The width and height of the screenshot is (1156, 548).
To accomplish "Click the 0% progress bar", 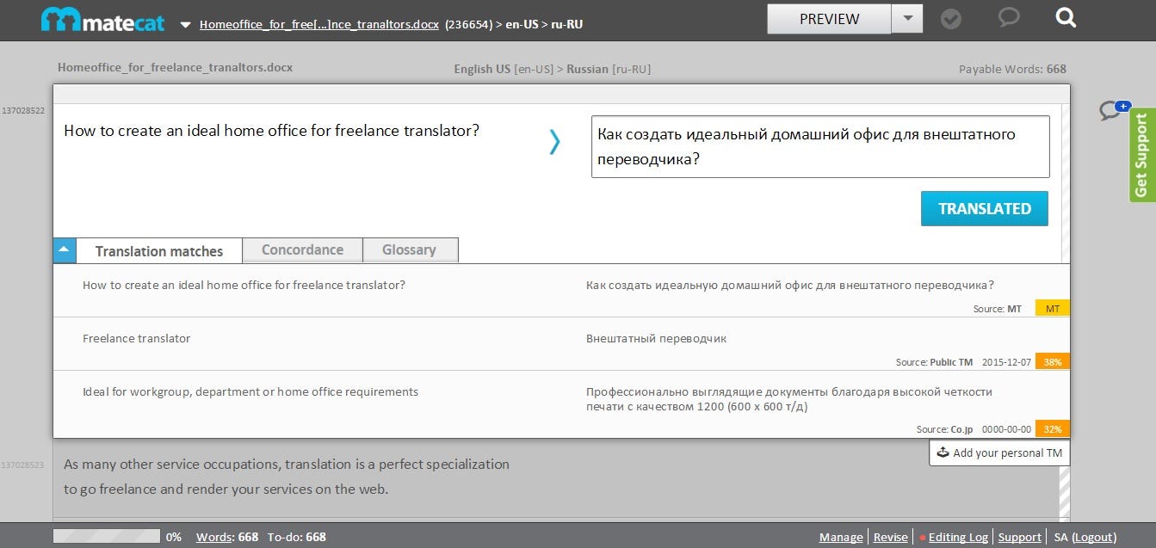I will pyautogui.click(x=106, y=535).
